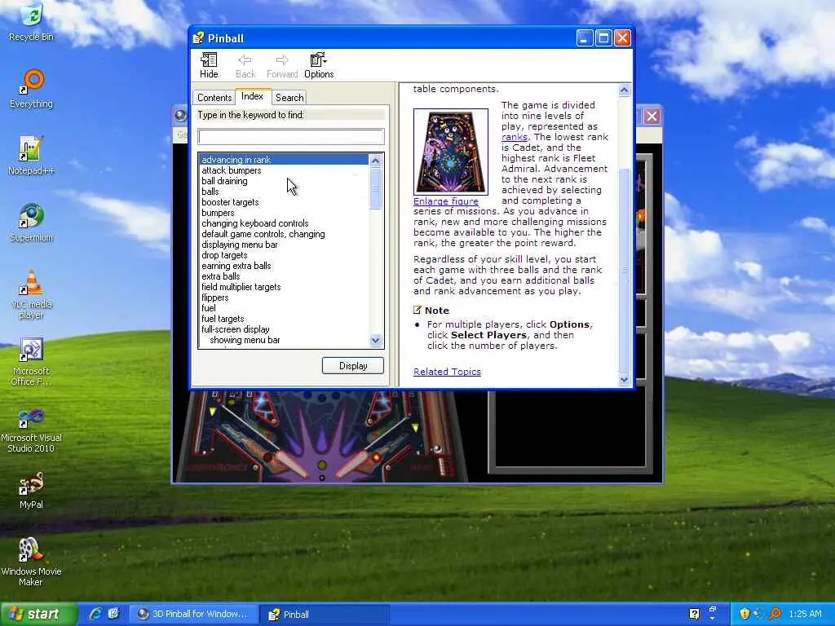Open the Options menu in help toolbar

[319, 66]
